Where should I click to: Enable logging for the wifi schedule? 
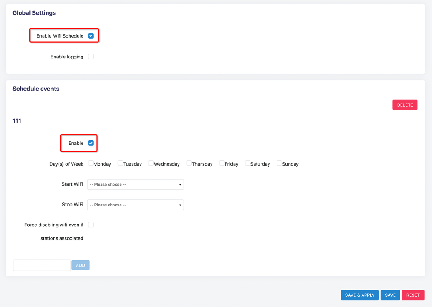click(90, 57)
